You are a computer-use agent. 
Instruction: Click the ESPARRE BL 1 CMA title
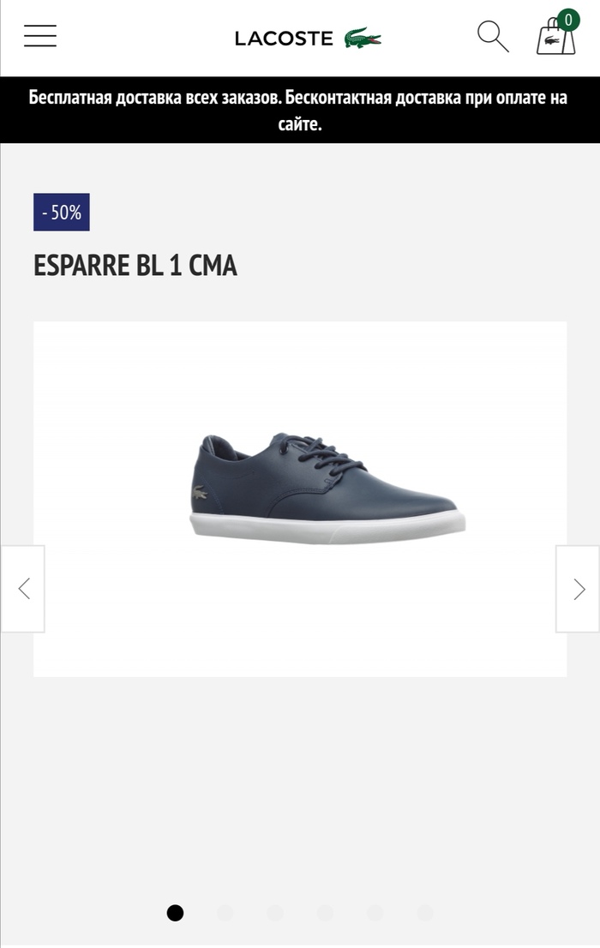[x=135, y=266]
